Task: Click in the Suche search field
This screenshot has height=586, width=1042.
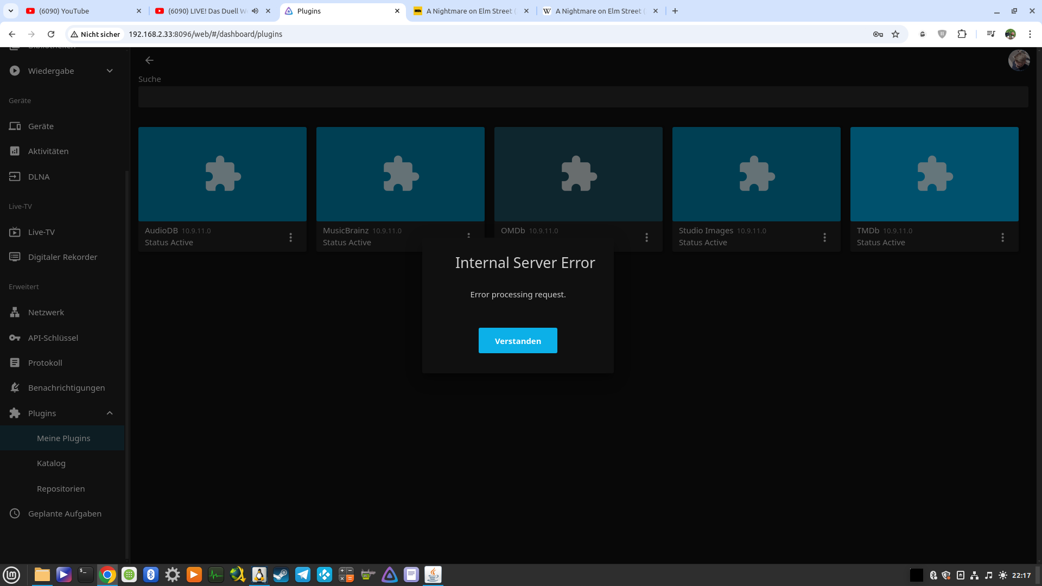Action: coord(583,97)
